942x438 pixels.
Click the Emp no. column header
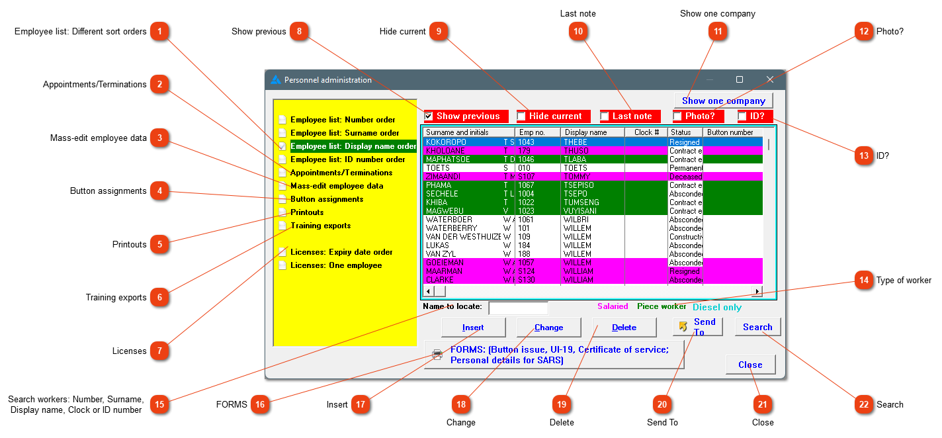pyautogui.click(x=538, y=132)
